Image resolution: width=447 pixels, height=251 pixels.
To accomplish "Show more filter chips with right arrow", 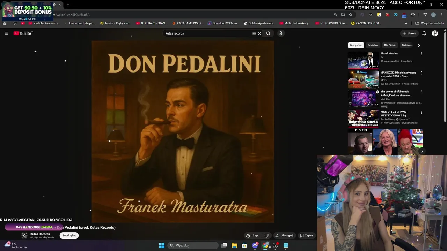I will tap(419, 45).
